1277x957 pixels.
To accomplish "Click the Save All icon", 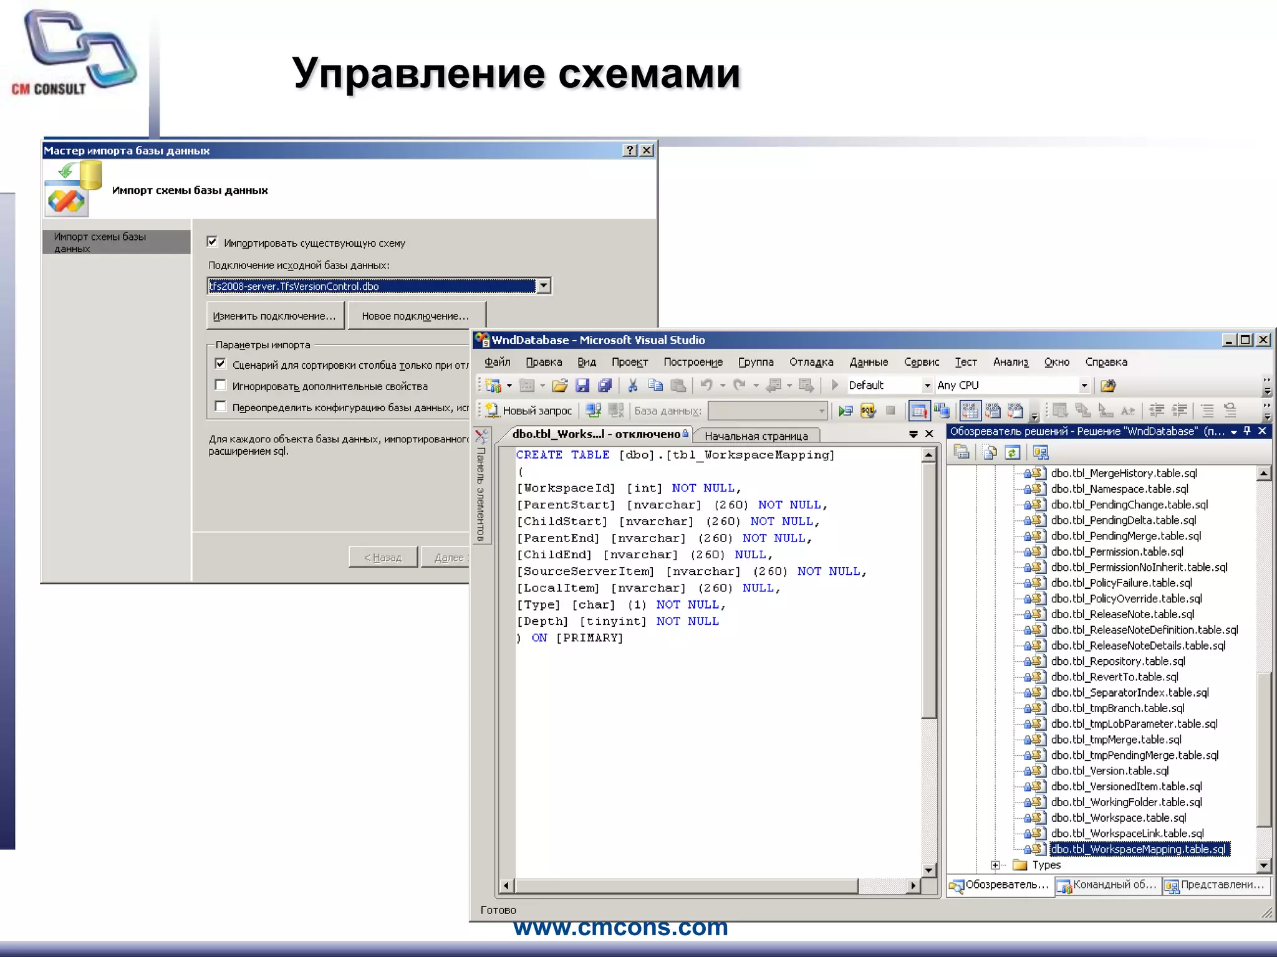I will [604, 386].
